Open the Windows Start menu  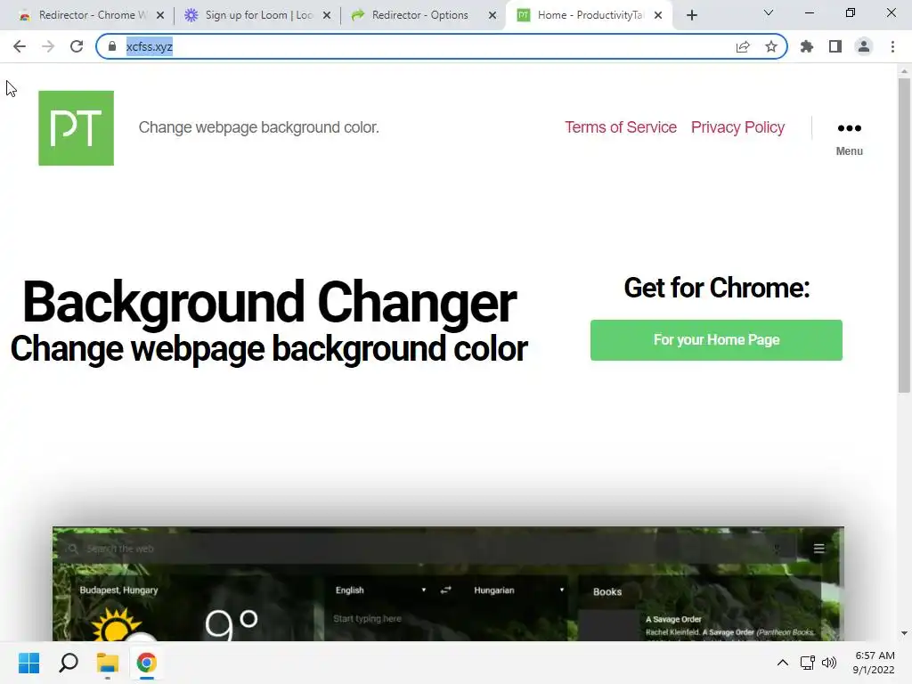[x=29, y=663]
